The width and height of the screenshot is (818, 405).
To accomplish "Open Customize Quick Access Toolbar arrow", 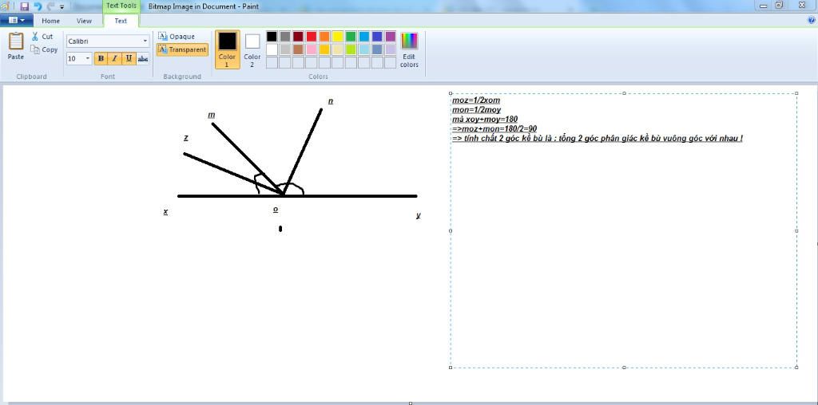I will pyautogui.click(x=62, y=7).
